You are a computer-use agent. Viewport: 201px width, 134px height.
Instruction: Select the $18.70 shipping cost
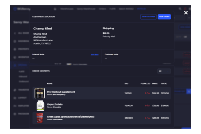[x=106, y=33]
